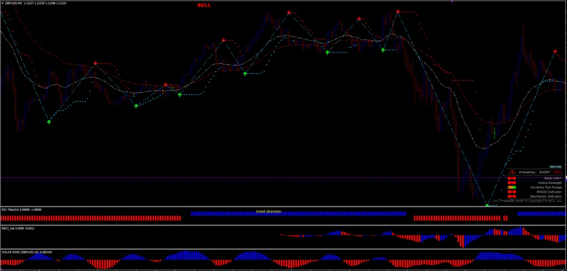
Task: Open the chart menu triangle beside GBPUSD,M5
Action: [x=3, y=3]
